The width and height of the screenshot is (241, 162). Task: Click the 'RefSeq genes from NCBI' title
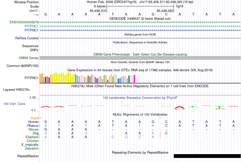140,34
